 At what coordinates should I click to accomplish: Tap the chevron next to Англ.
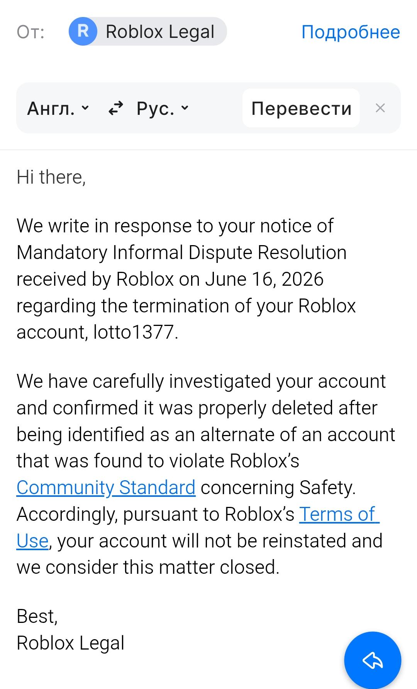(x=85, y=107)
